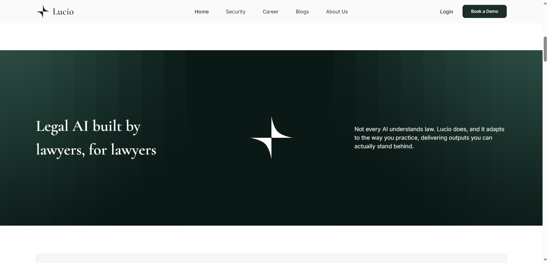Click the scroll-down arrow on the scrollbar
The width and height of the screenshot is (548, 263).
pyautogui.click(x=545, y=260)
